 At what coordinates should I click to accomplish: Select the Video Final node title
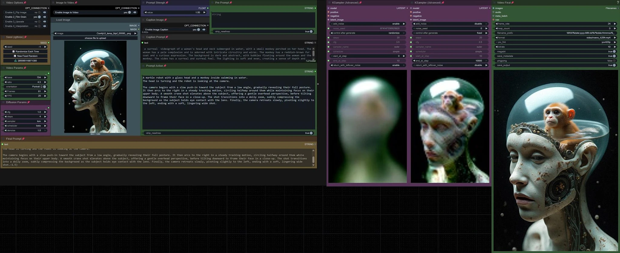click(x=504, y=3)
